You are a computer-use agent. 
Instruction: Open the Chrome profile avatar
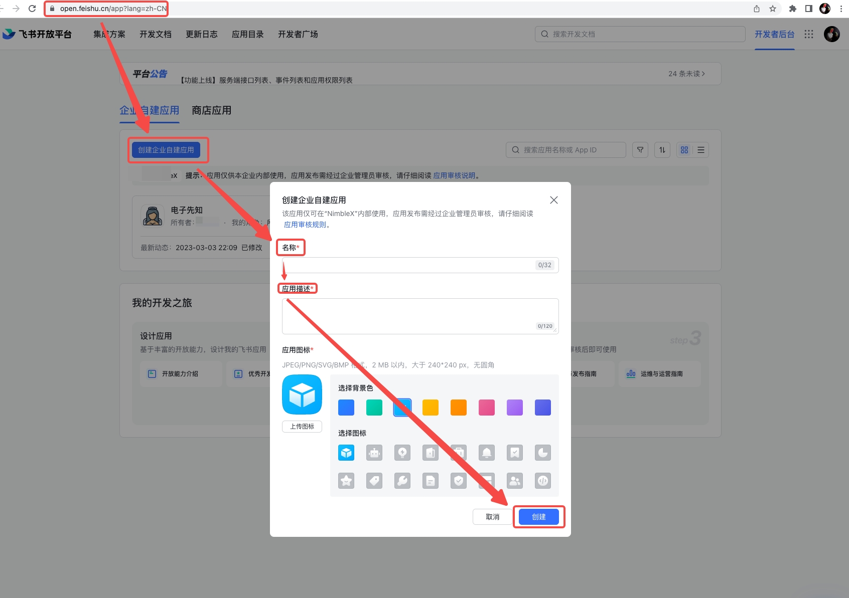click(825, 9)
